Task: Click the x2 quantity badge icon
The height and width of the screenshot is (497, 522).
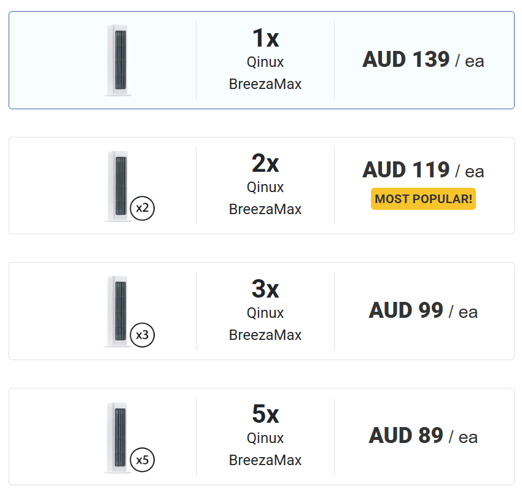Action: click(142, 208)
